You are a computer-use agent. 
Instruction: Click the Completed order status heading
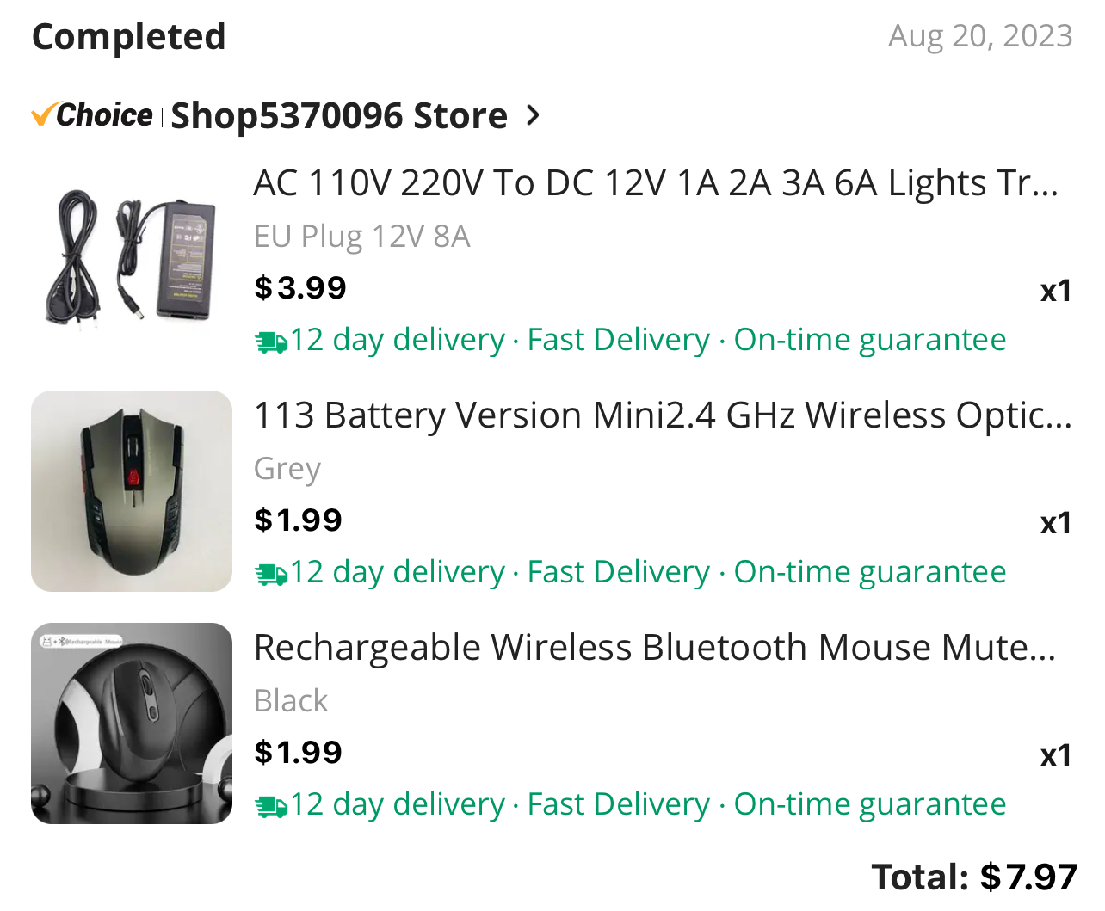click(129, 37)
